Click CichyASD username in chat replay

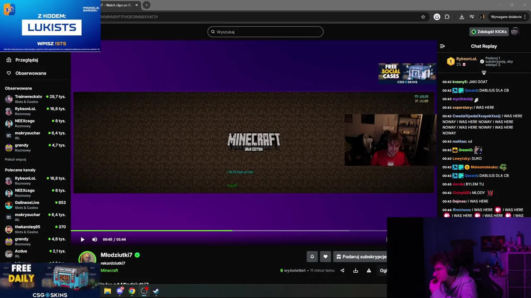(462, 193)
